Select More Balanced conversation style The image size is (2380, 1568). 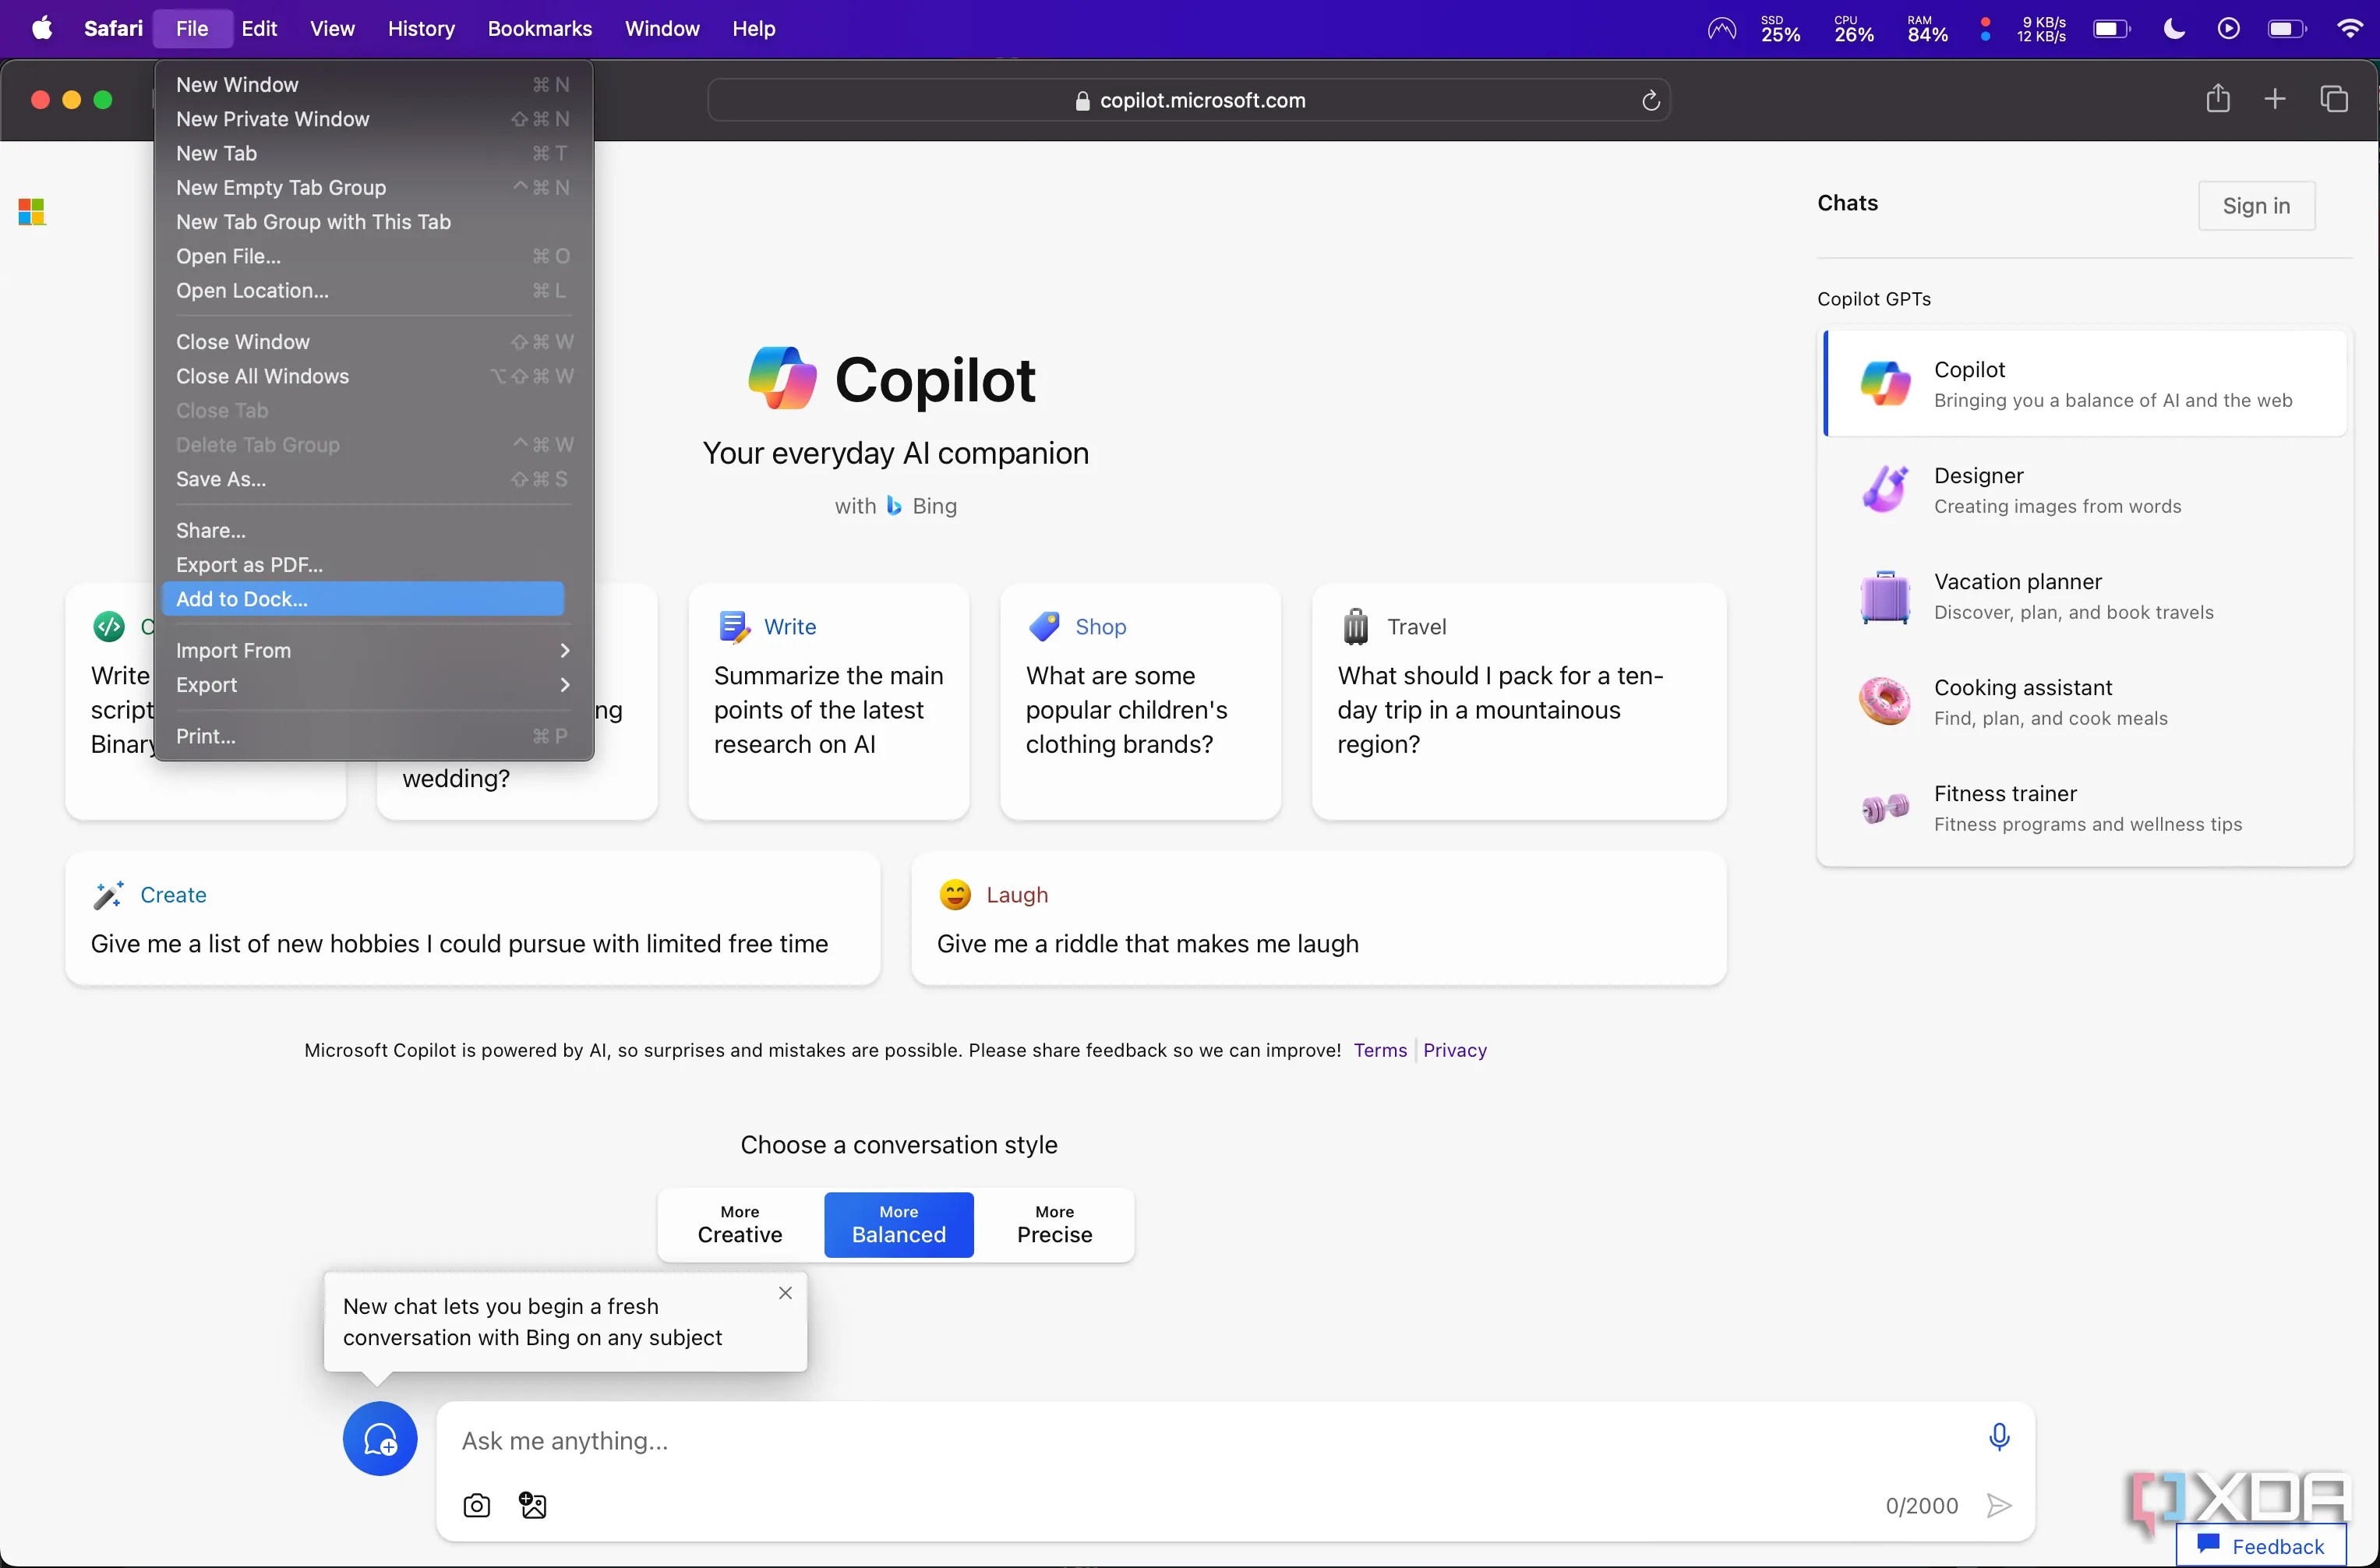pos(899,1225)
